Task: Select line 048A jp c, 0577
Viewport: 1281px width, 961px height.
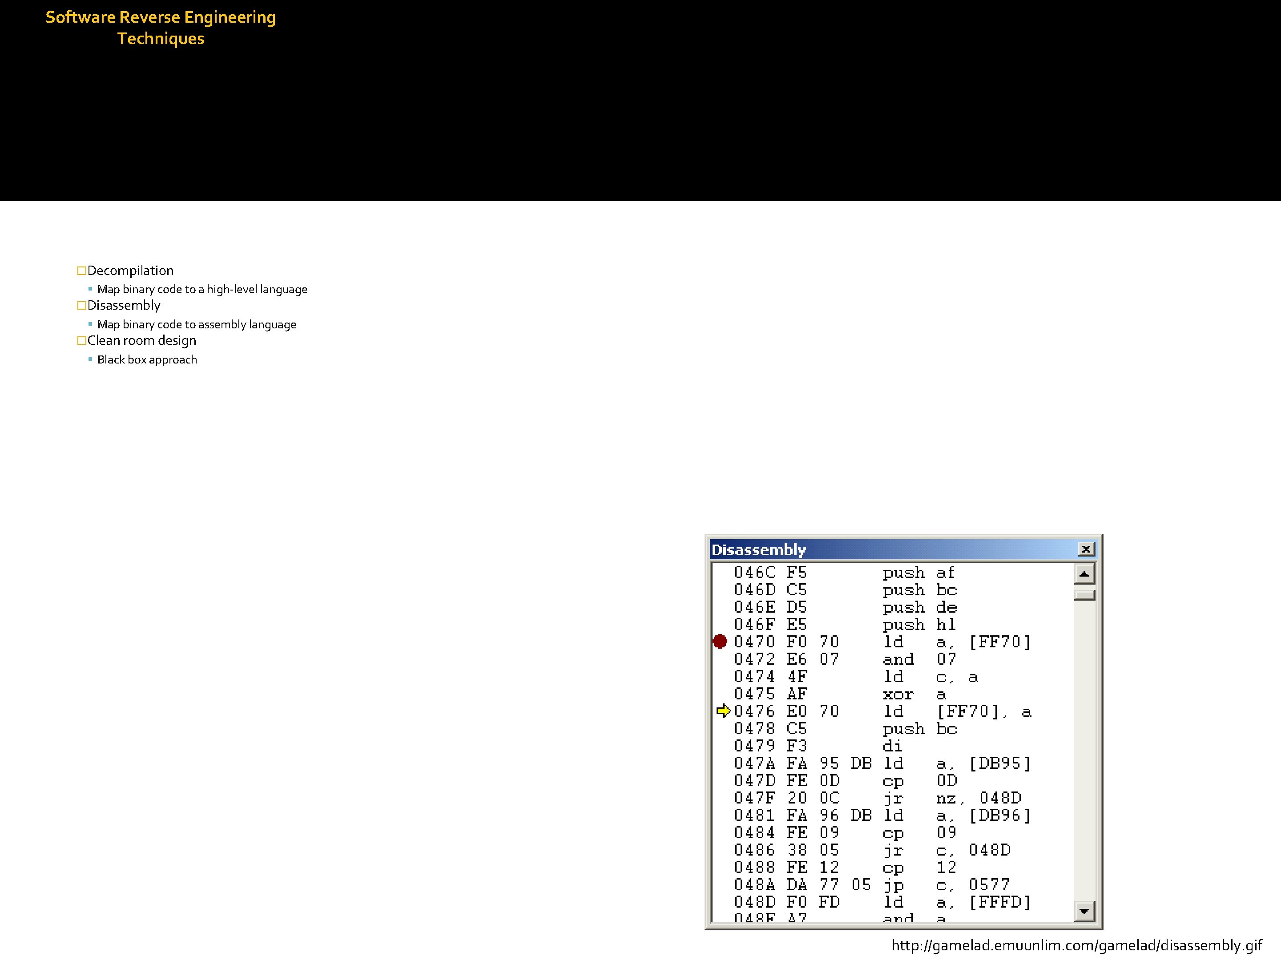Action: tap(872, 885)
